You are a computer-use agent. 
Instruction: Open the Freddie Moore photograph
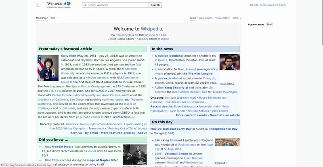(135, 154)
